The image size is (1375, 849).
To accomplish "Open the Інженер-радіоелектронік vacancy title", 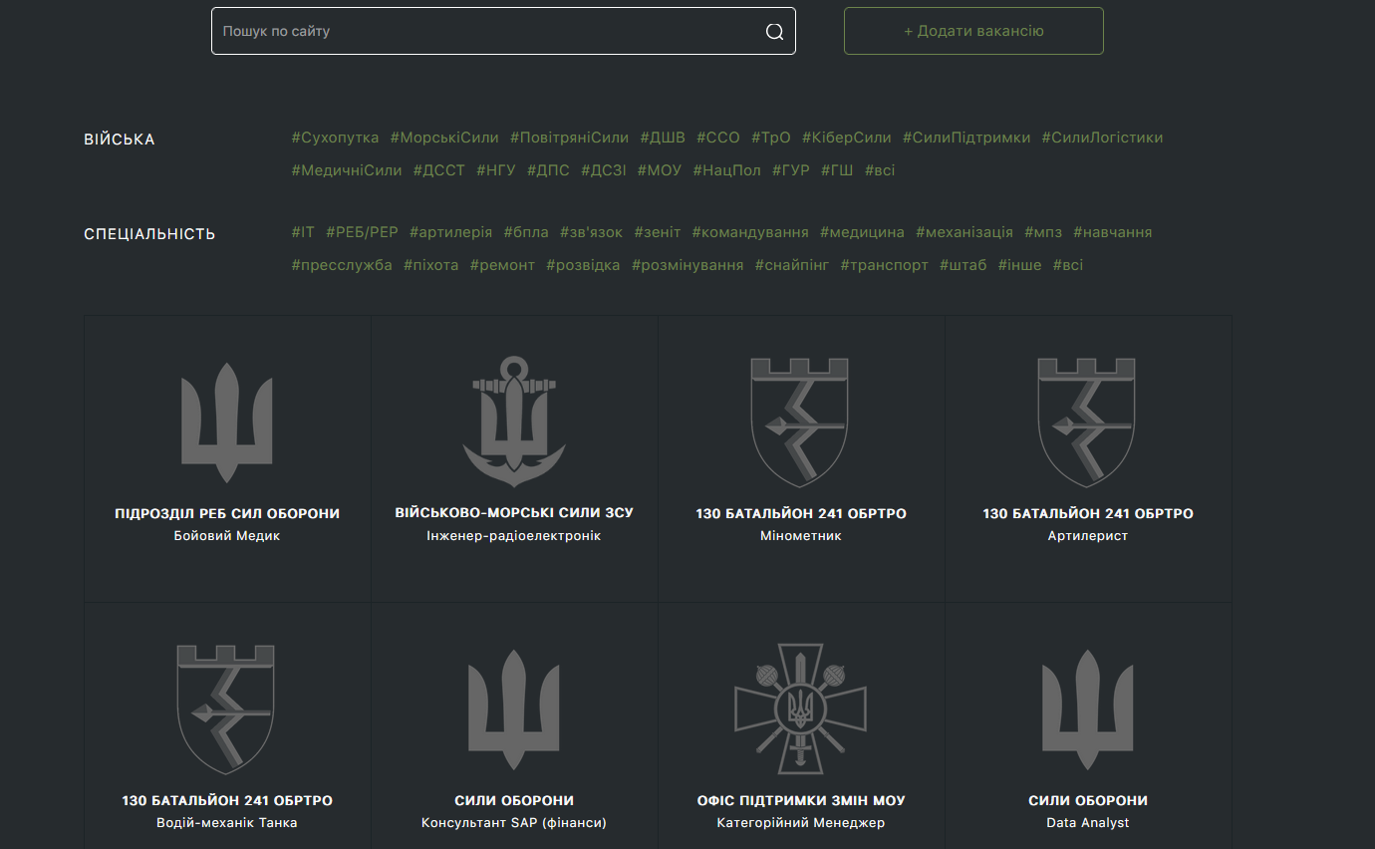I will 514,536.
